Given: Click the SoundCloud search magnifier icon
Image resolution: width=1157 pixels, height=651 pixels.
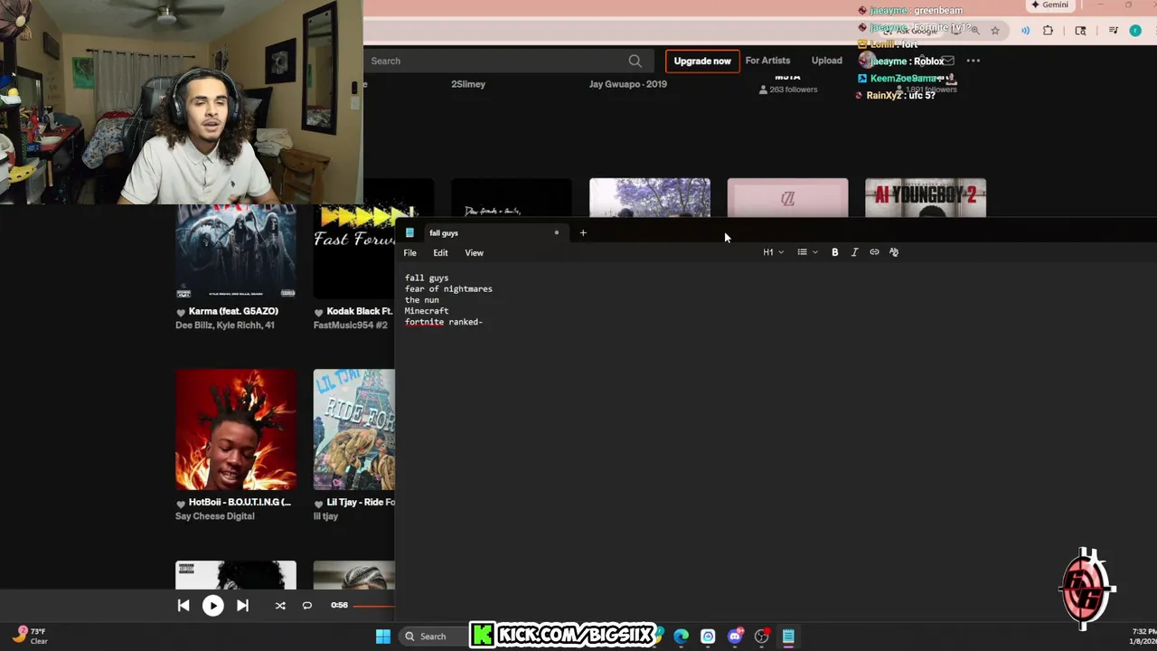Looking at the screenshot, I should click(x=635, y=61).
